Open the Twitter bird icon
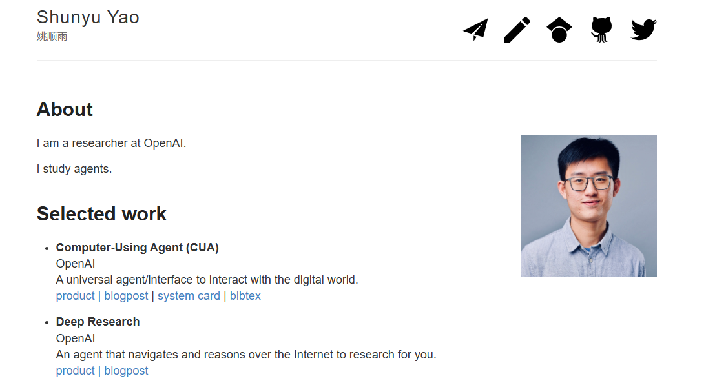706x381 pixels. [643, 30]
